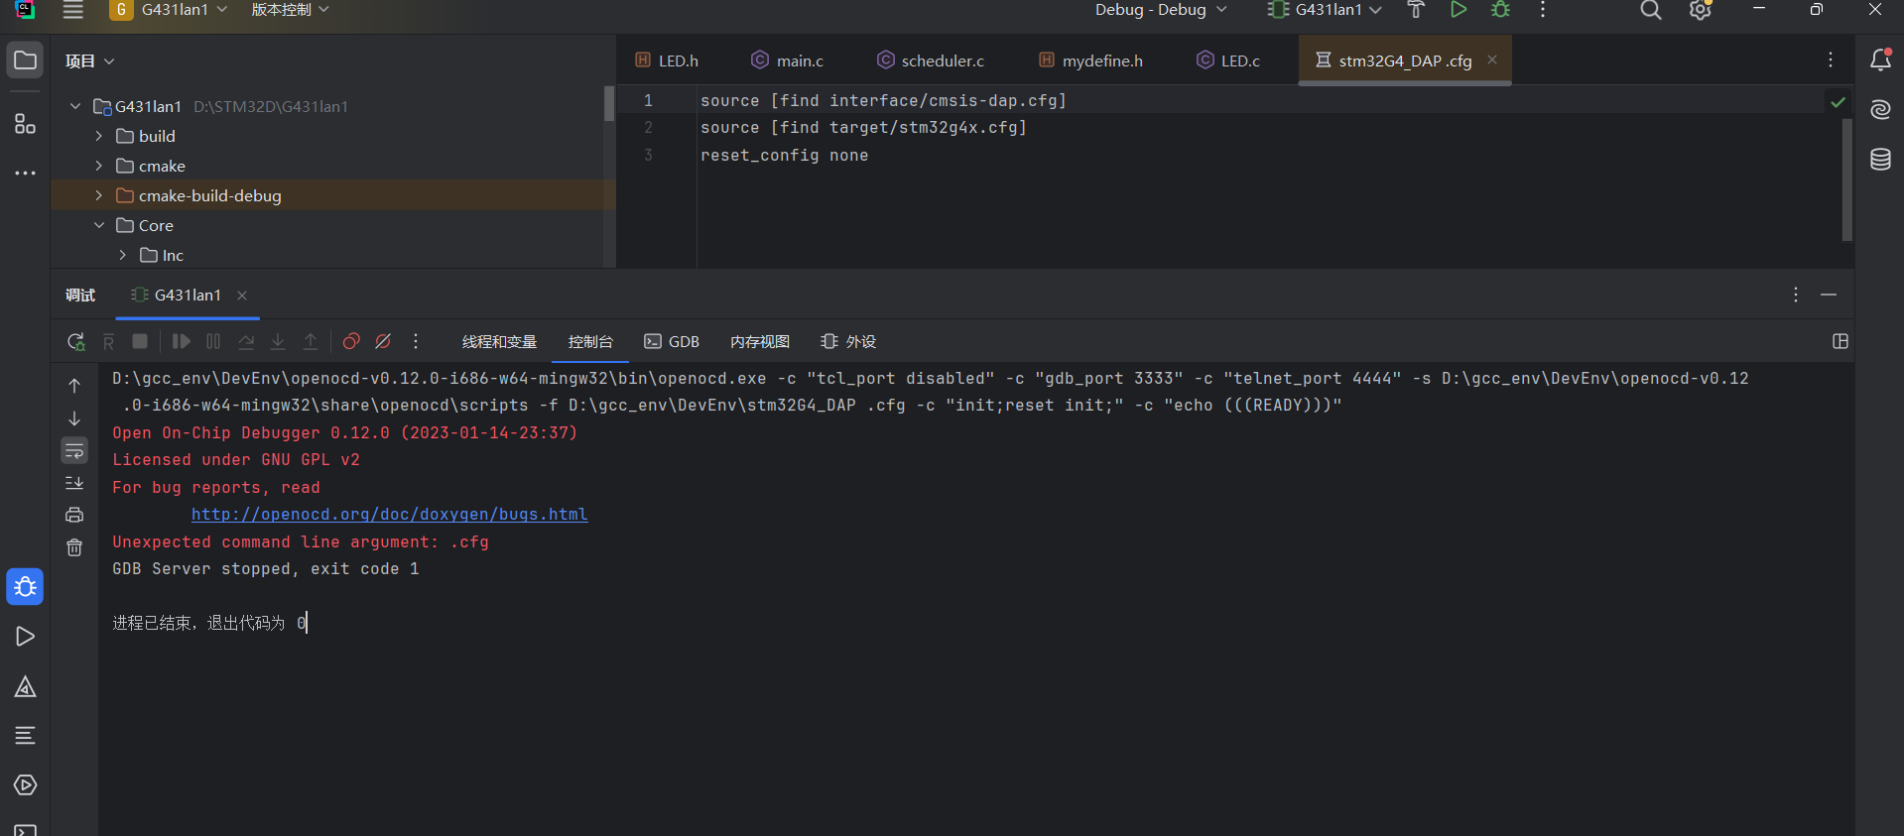Collapse the Core folder
1904x836 pixels.
tap(99, 225)
